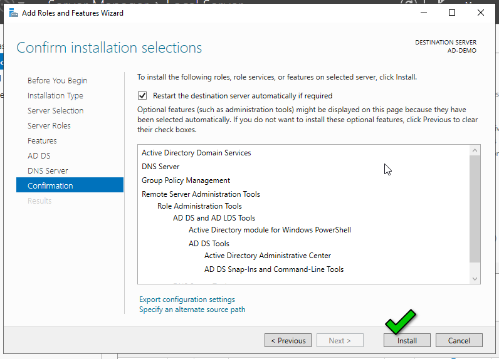Go to DNS Server wizard page
The width and height of the screenshot is (499, 359).
coord(48,170)
